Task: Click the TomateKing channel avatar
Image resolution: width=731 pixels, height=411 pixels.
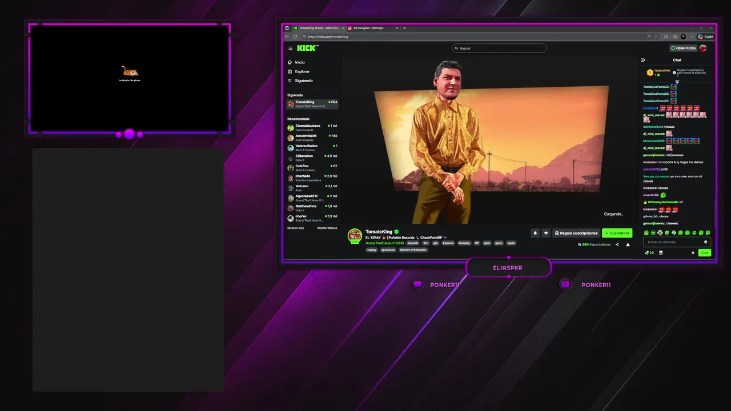Action: point(355,235)
